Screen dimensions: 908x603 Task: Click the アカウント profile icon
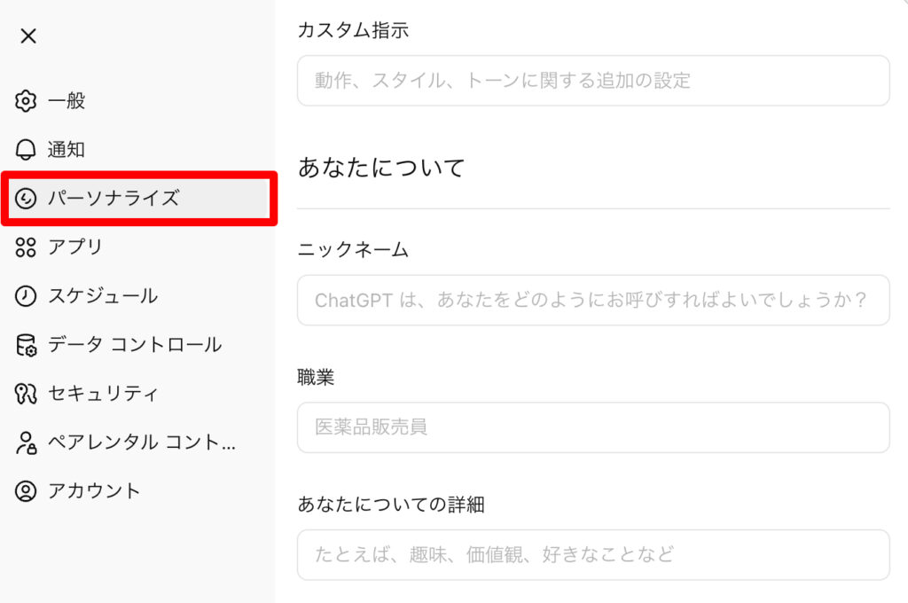tap(26, 491)
